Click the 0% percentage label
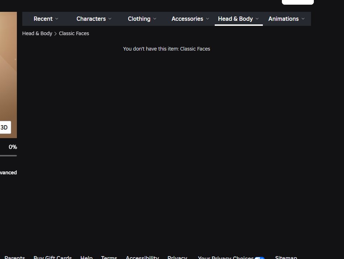The height and width of the screenshot is (259, 344). pyautogui.click(x=13, y=147)
